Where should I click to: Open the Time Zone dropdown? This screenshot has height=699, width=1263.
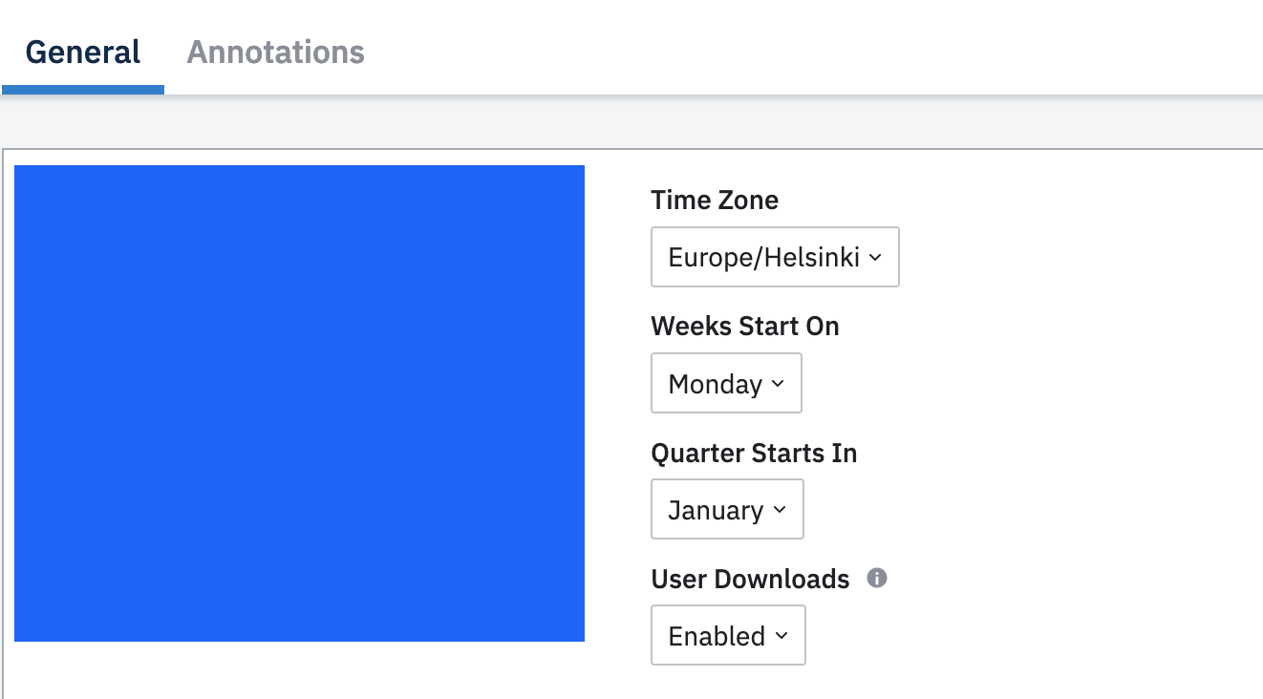775,257
